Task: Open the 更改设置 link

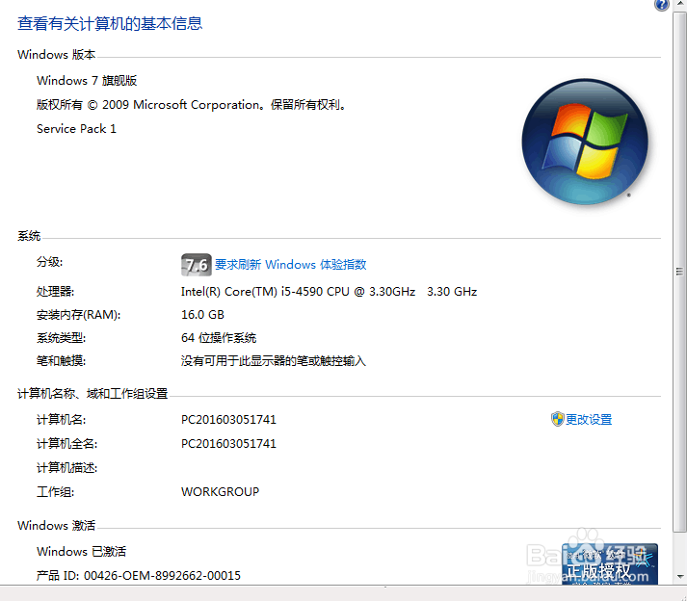Action: (589, 420)
